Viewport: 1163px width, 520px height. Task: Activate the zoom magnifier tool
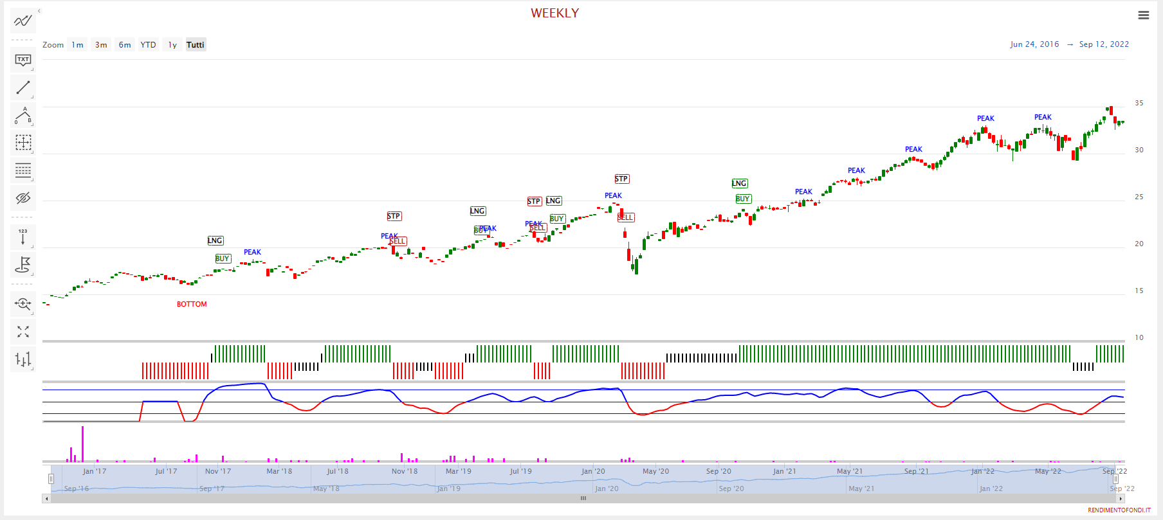[x=23, y=303]
